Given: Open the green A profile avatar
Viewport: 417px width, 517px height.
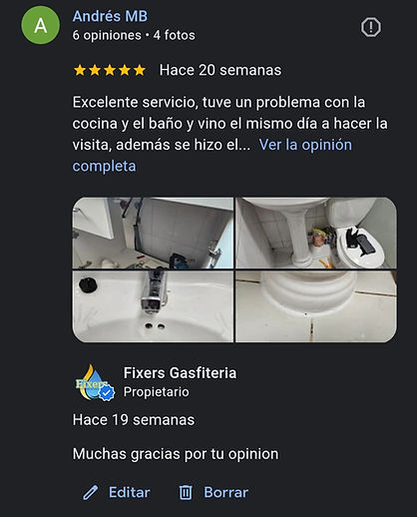Looking at the screenshot, I should pyautogui.click(x=41, y=25).
